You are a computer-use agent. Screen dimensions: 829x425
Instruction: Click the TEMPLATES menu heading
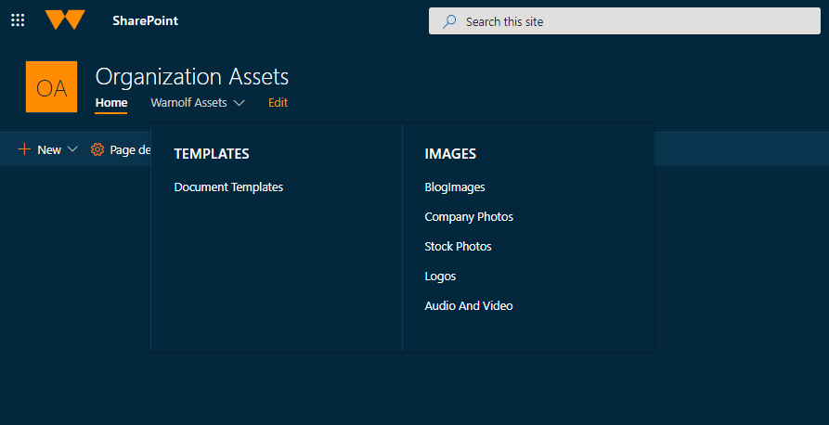point(212,154)
